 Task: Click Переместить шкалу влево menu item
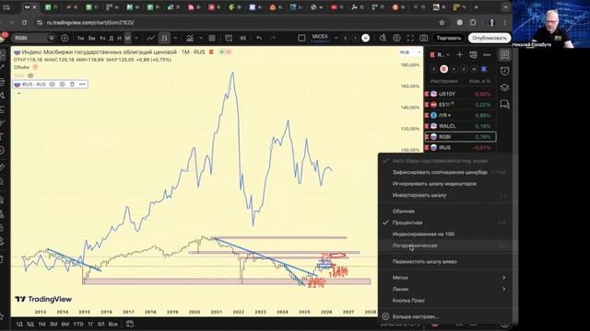pyautogui.click(x=446, y=261)
